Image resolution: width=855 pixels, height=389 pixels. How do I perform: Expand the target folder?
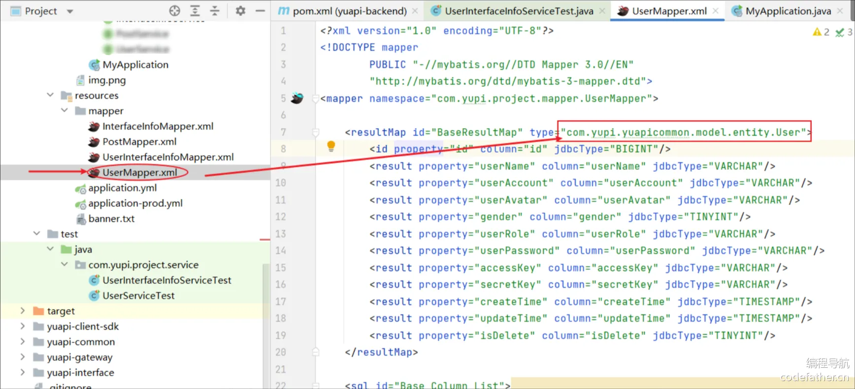(23, 311)
